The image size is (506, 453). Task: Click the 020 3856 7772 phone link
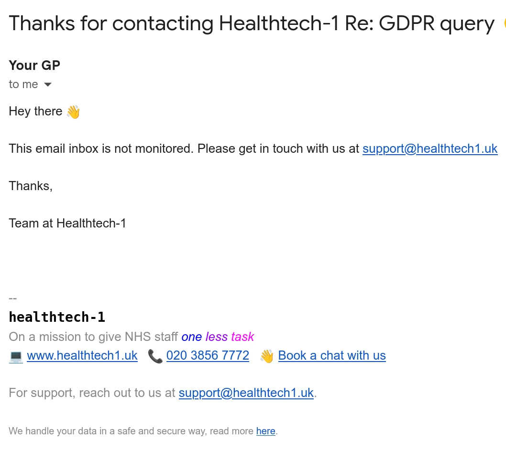click(208, 356)
